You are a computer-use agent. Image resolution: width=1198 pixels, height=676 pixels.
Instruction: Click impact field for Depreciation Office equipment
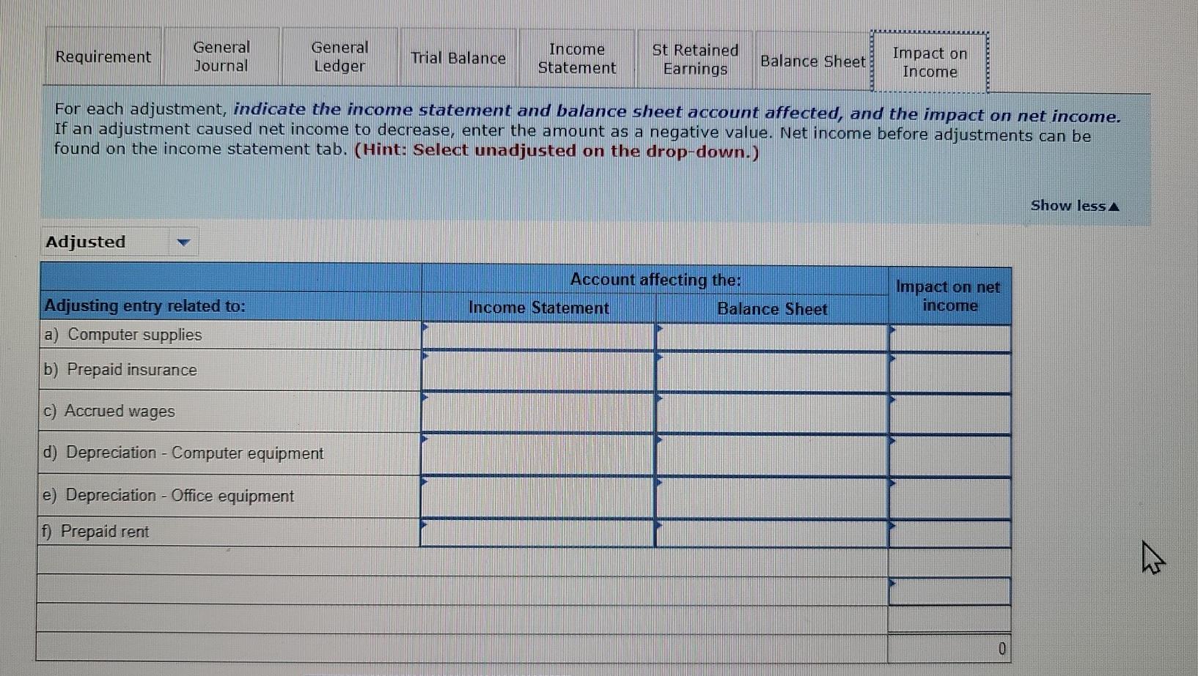click(950, 499)
